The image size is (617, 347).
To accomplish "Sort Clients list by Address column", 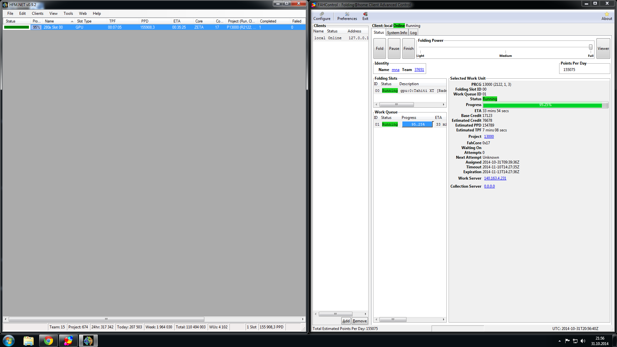I will 357,31.
